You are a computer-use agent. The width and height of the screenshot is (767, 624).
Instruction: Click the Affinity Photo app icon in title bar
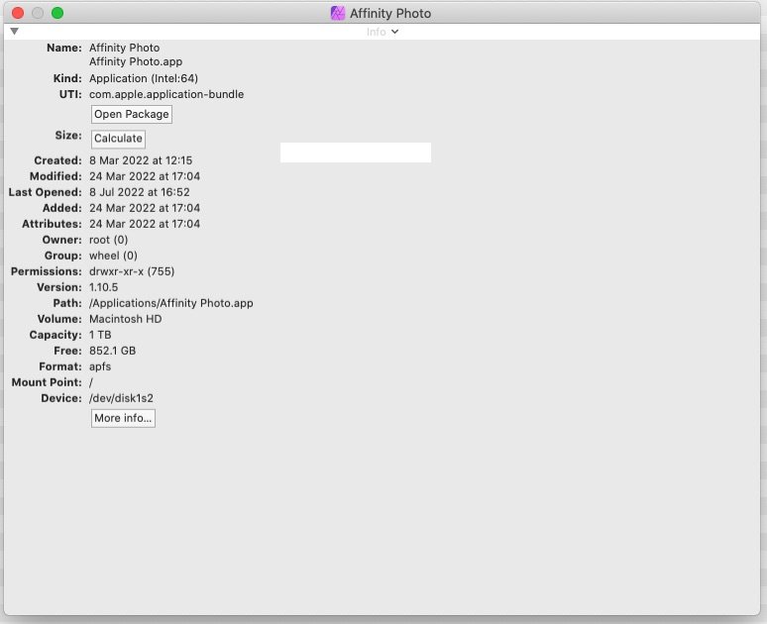tap(338, 13)
